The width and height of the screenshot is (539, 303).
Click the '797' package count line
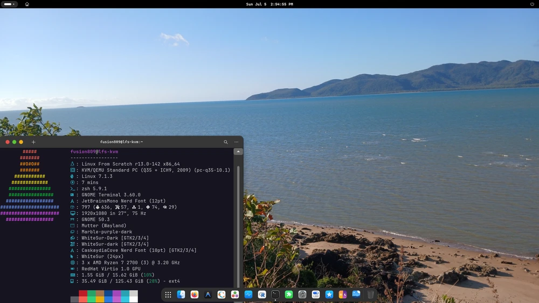pyautogui.click(x=129, y=207)
